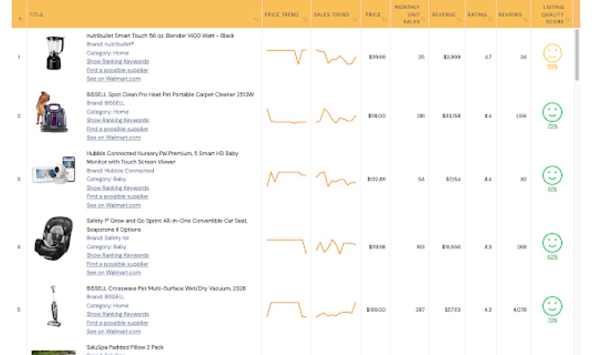This screenshot has width=592, height=355.
Task: Open BISSELL Spot Clean Pro quality score percentage
Action: [x=552, y=127]
